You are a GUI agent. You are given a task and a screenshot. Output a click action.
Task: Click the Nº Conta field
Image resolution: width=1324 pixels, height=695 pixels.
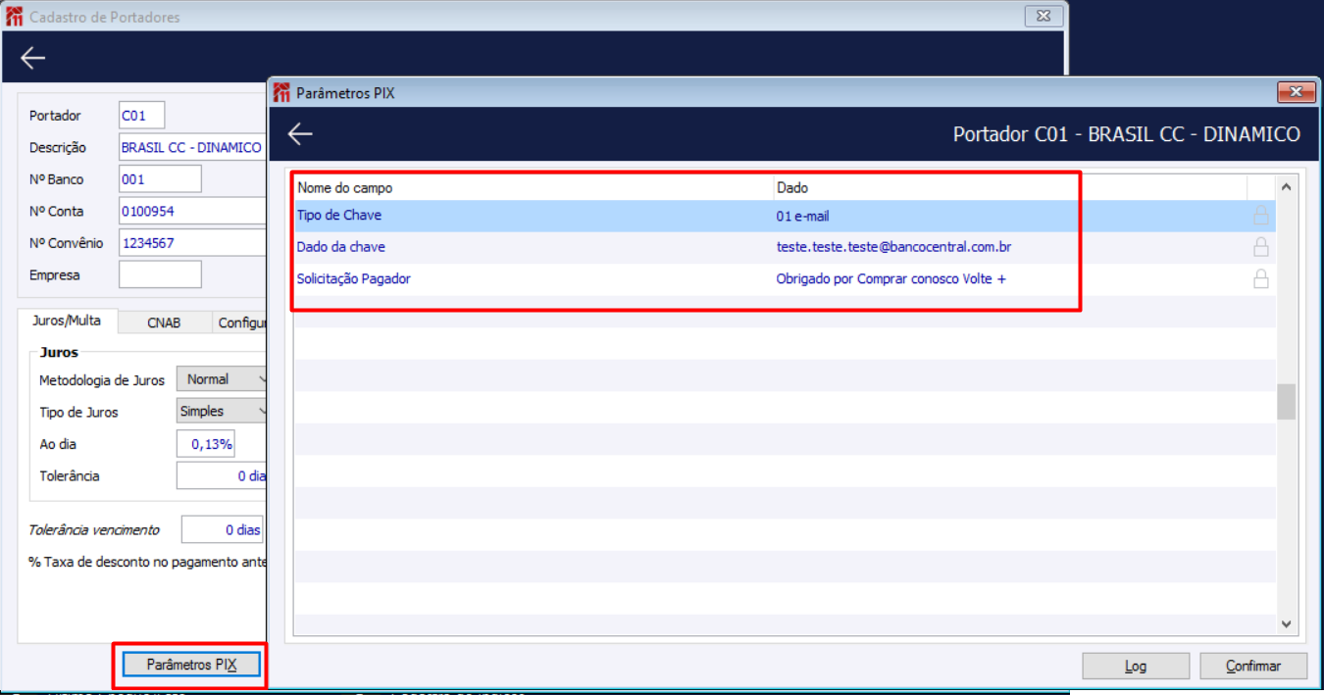pos(192,211)
